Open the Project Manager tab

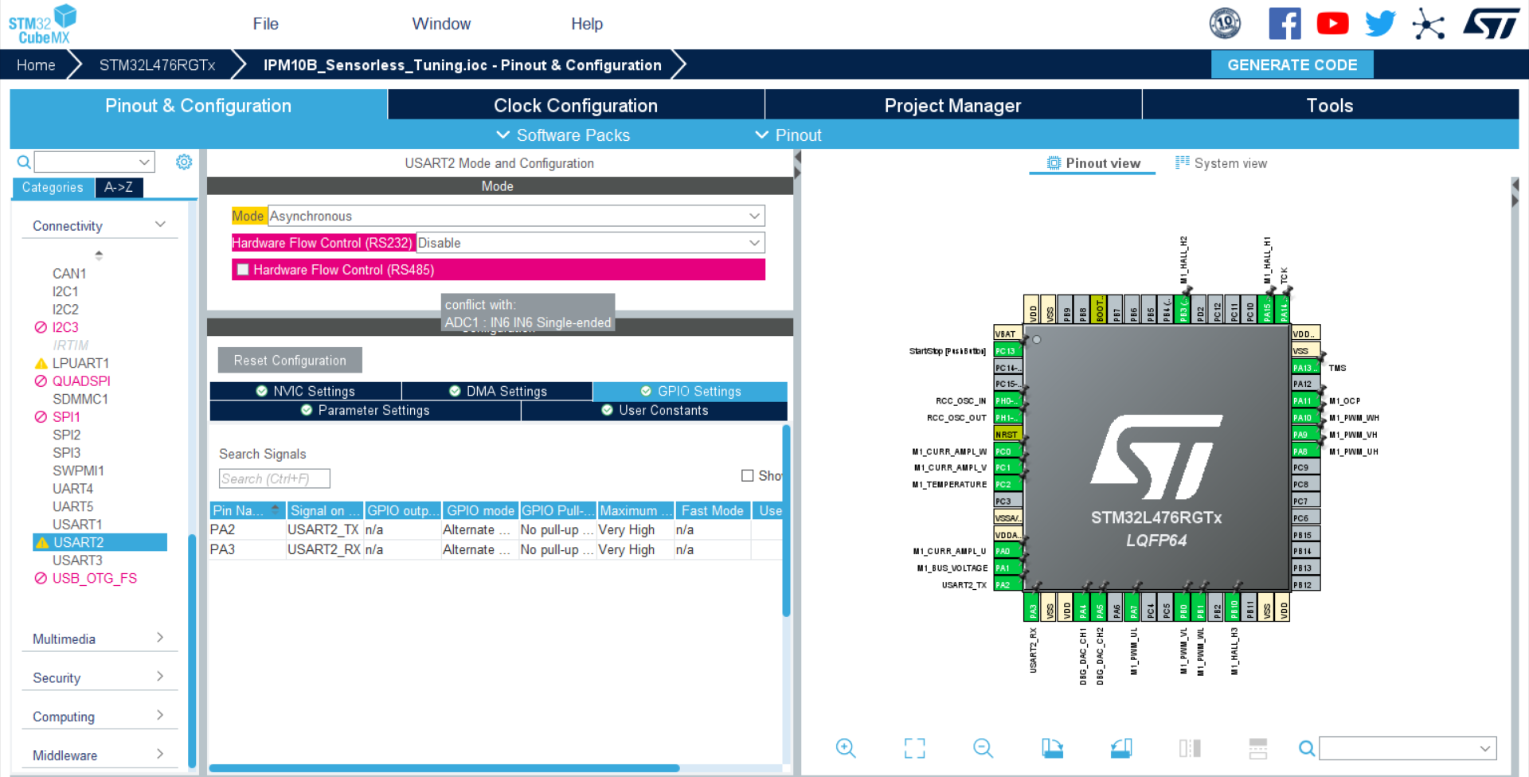pos(952,104)
